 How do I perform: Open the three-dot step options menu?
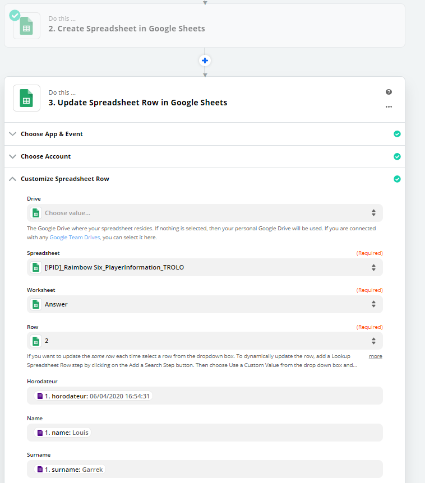coord(389,106)
